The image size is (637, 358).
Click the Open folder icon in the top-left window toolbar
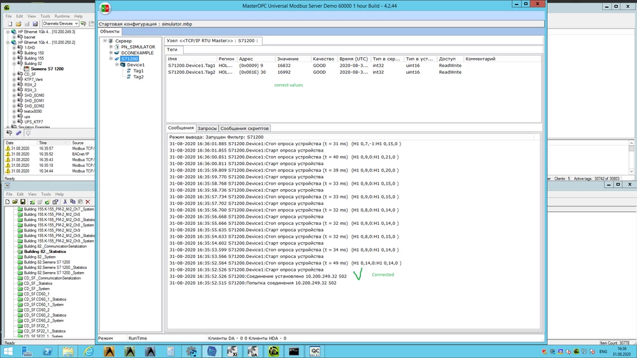tap(18, 24)
